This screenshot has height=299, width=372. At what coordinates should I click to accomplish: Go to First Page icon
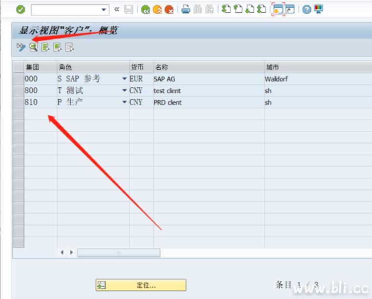[226, 9]
